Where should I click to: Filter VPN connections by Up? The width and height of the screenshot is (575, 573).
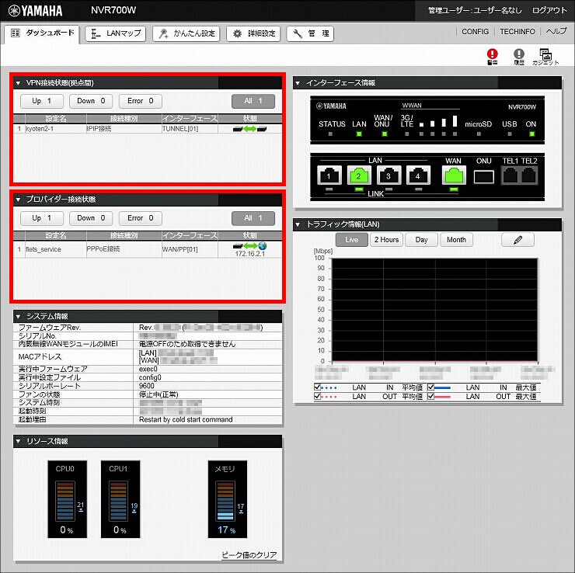pyautogui.click(x=42, y=101)
